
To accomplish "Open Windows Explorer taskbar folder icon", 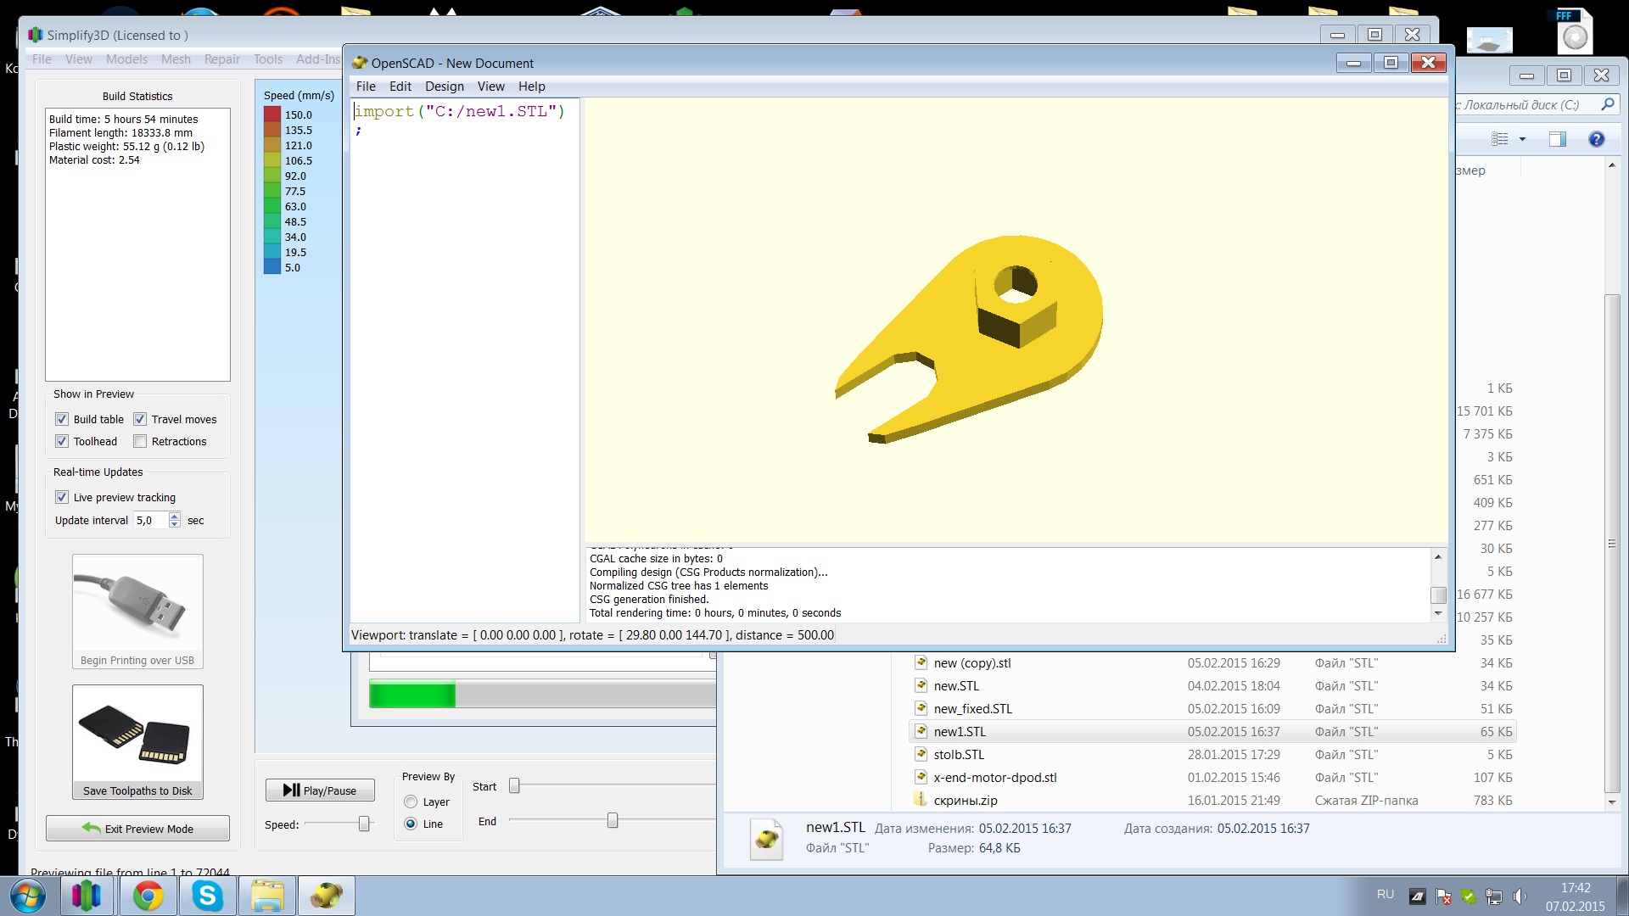I will tap(267, 896).
